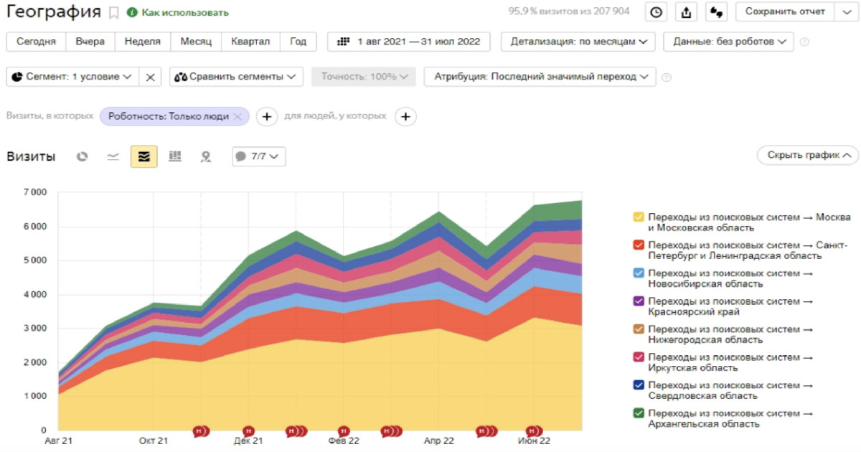Switch to column chart view icon
Image resolution: width=861 pixels, height=452 pixels.
tap(174, 156)
